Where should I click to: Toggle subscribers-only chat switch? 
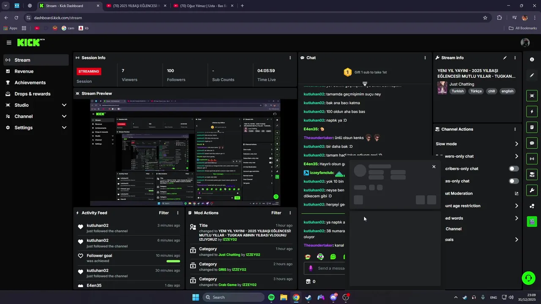(514, 168)
